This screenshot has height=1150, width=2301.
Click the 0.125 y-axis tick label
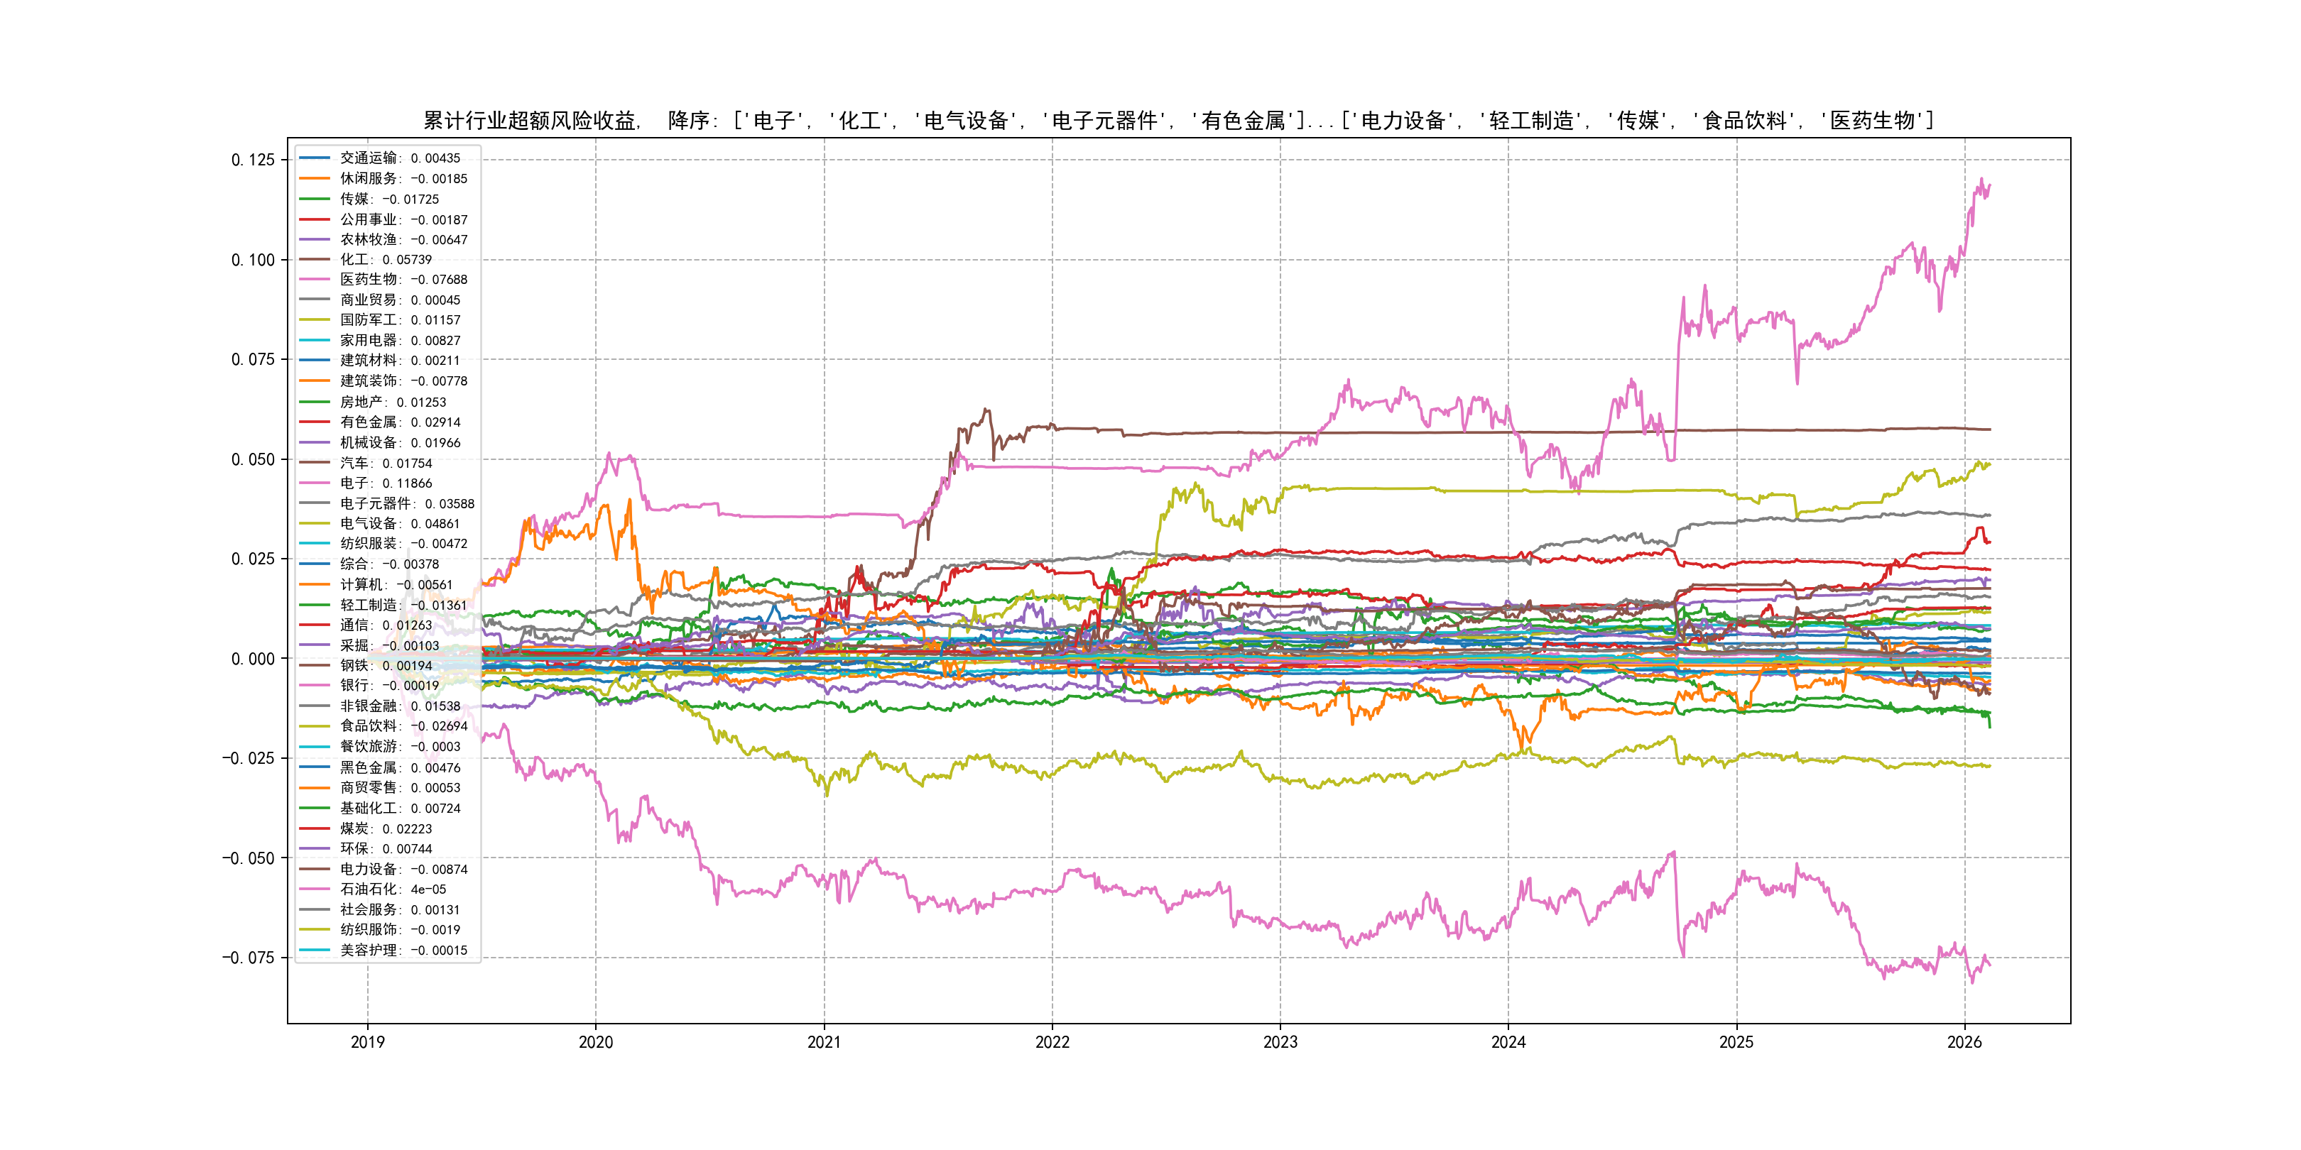click(253, 160)
